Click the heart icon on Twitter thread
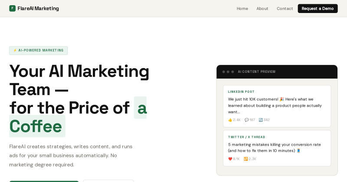This screenshot has width=347, height=182. coord(230,159)
